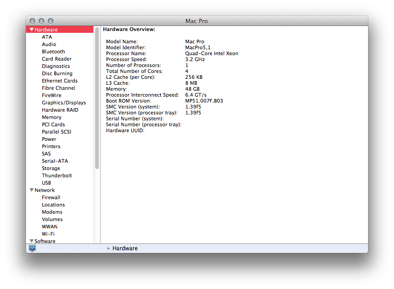The height and width of the screenshot is (289, 394).
Task: Click the sidebar vertical scrollbar
Action: tap(97, 98)
